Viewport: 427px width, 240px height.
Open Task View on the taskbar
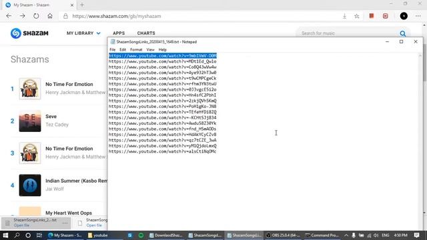coord(39,235)
